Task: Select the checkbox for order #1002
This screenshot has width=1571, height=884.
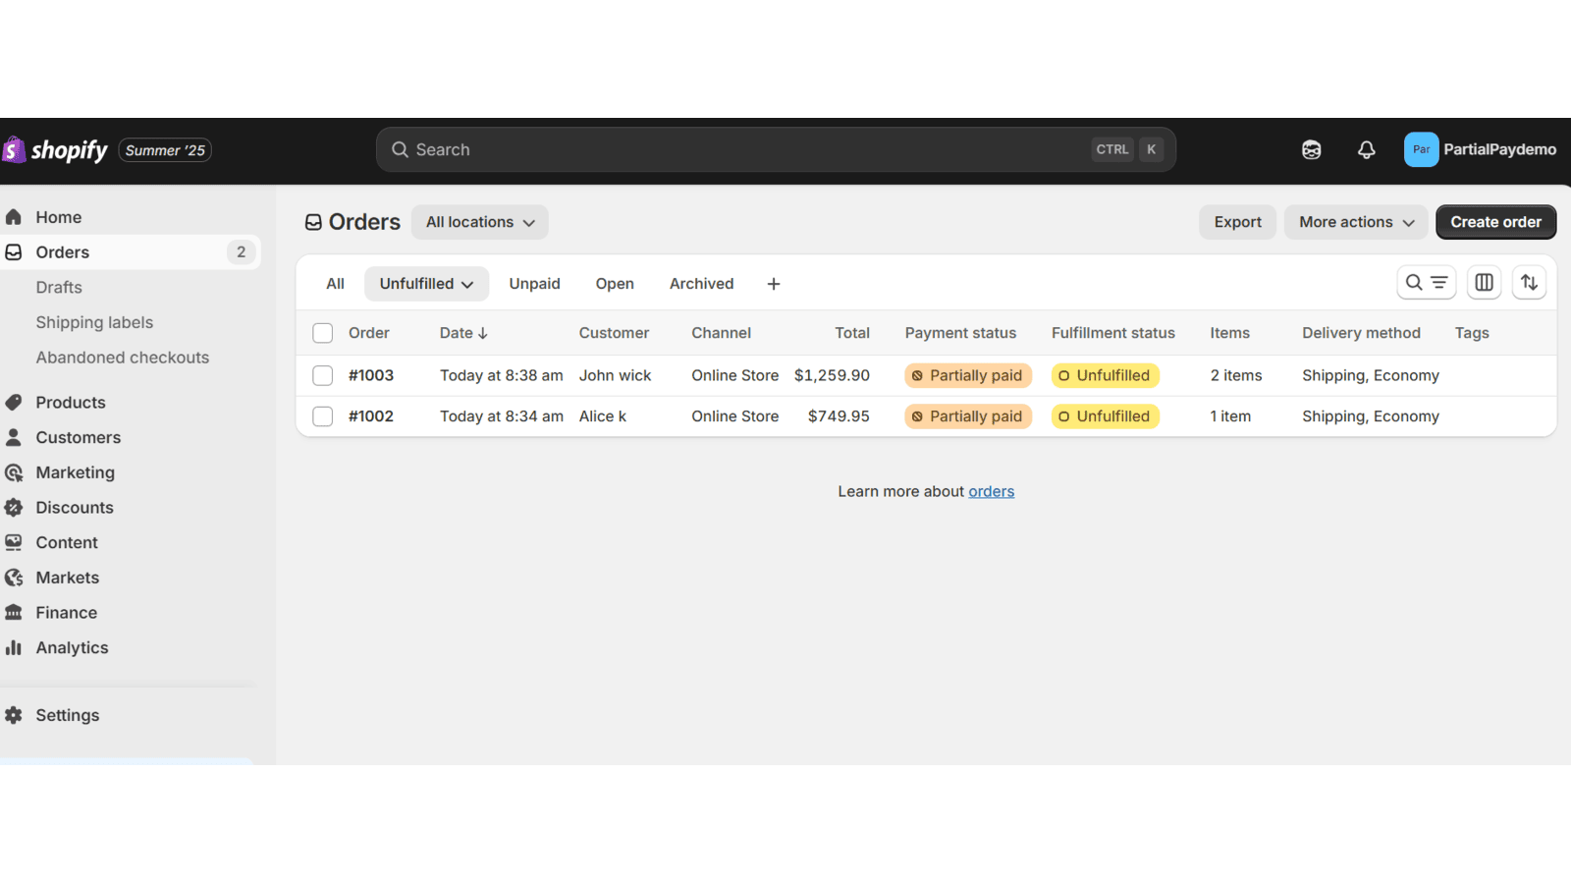Action: pos(322,415)
